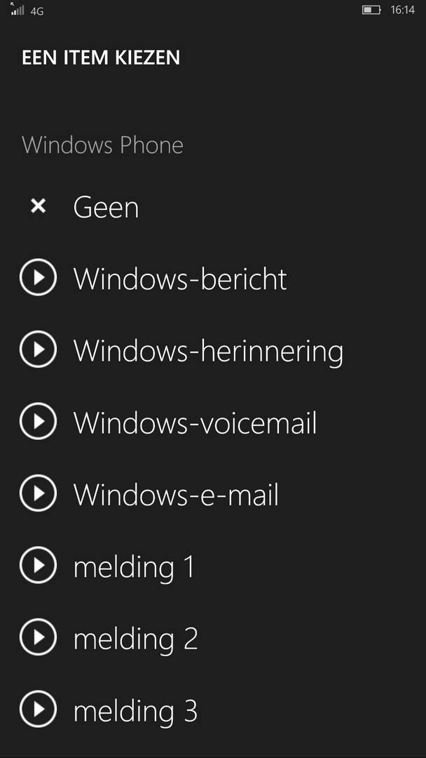The width and height of the screenshot is (426, 758).
Task: Tap the Windows Phone section header
Action: [102, 145]
